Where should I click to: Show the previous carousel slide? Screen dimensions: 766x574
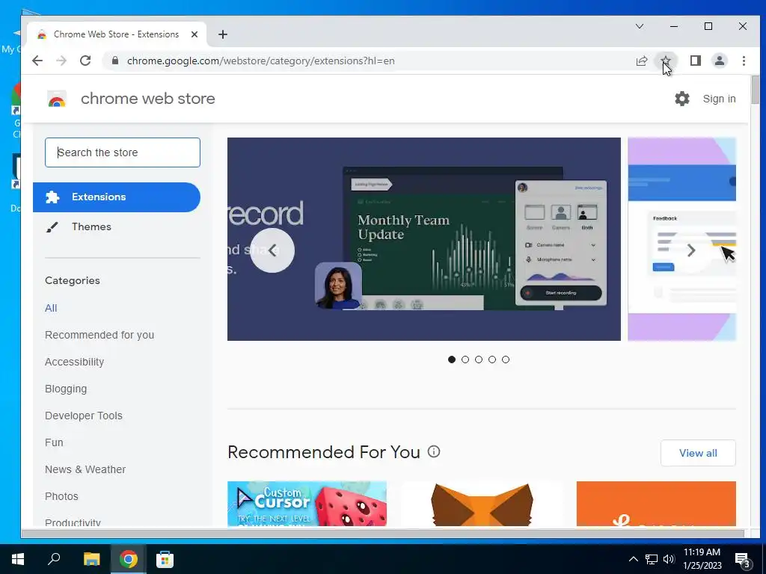click(272, 250)
